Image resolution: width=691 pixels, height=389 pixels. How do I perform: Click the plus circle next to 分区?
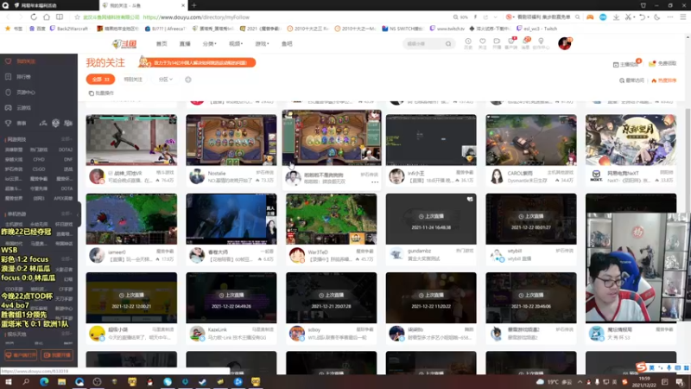[x=188, y=80]
